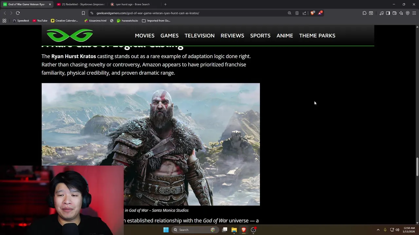Viewport: 419px width, 235px height.
Task: Click the 'Ryan Hurst Kratos' bold text
Action: (74, 56)
